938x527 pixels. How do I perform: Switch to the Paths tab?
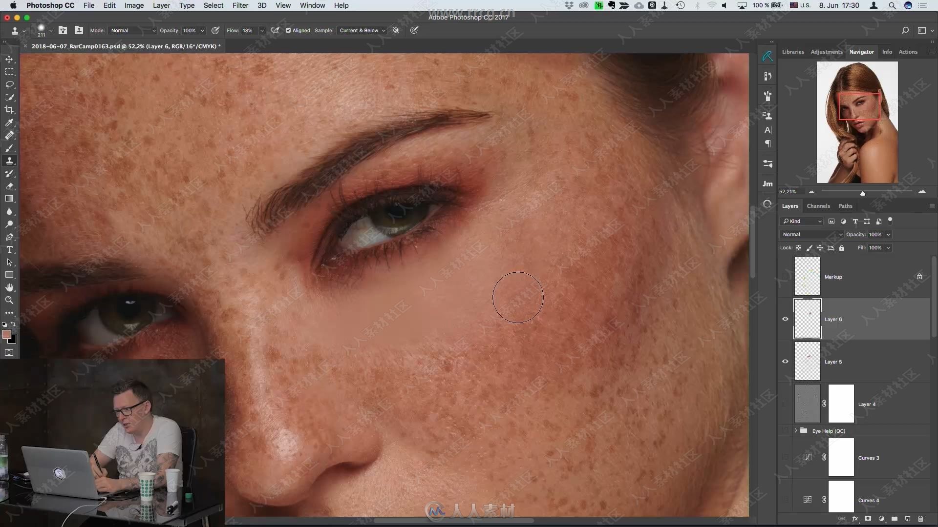point(845,206)
